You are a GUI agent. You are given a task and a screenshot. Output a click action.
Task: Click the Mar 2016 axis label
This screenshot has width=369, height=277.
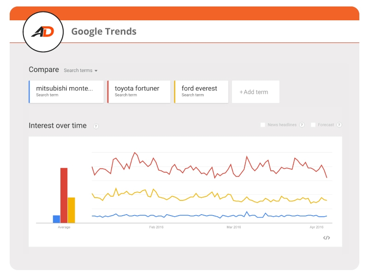click(x=234, y=227)
